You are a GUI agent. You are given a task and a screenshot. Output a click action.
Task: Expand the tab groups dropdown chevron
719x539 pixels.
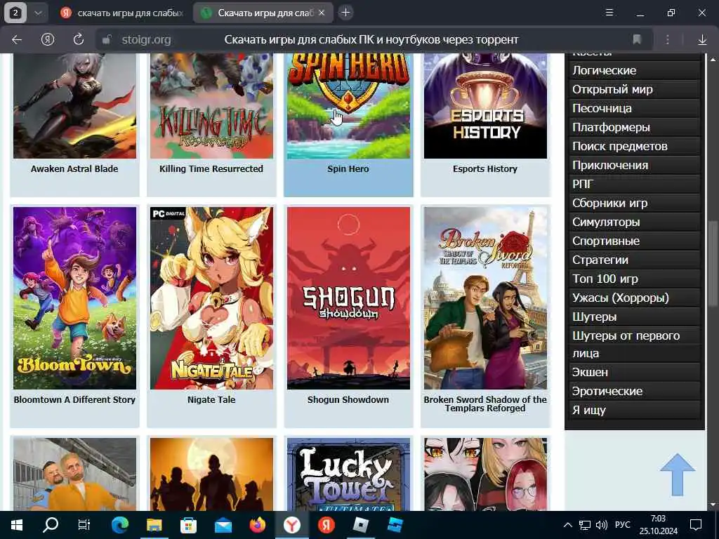pyautogui.click(x=39, y=13)
